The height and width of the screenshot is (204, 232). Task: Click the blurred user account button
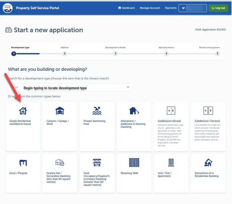tap(192, 8)
